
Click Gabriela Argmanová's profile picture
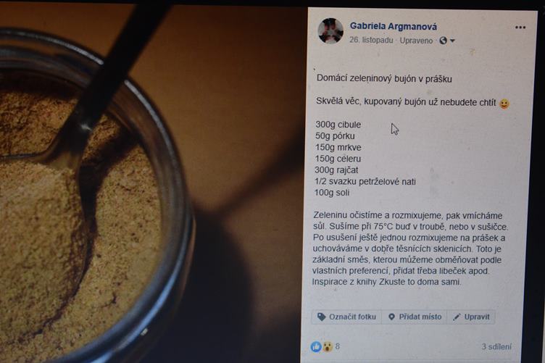pos(330,31)
